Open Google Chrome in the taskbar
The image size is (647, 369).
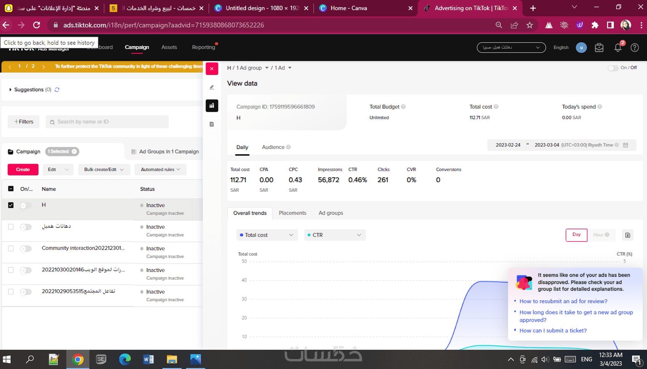click(x=78, y=359)
